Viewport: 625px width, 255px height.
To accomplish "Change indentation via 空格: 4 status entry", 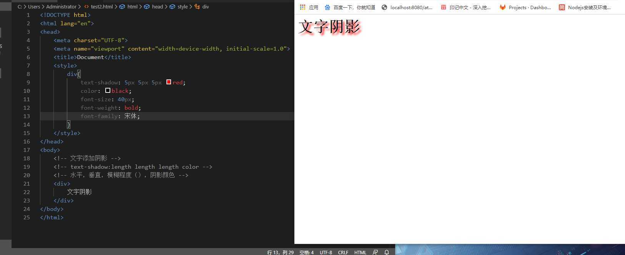I will 306,252.
